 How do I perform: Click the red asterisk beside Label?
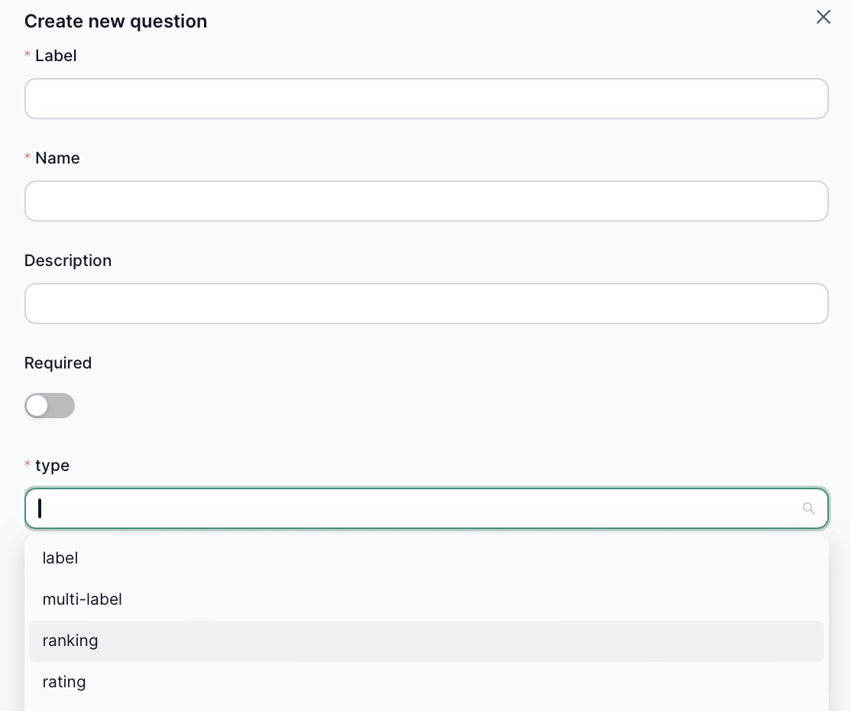pyautogui.click(x=28, y=55)
